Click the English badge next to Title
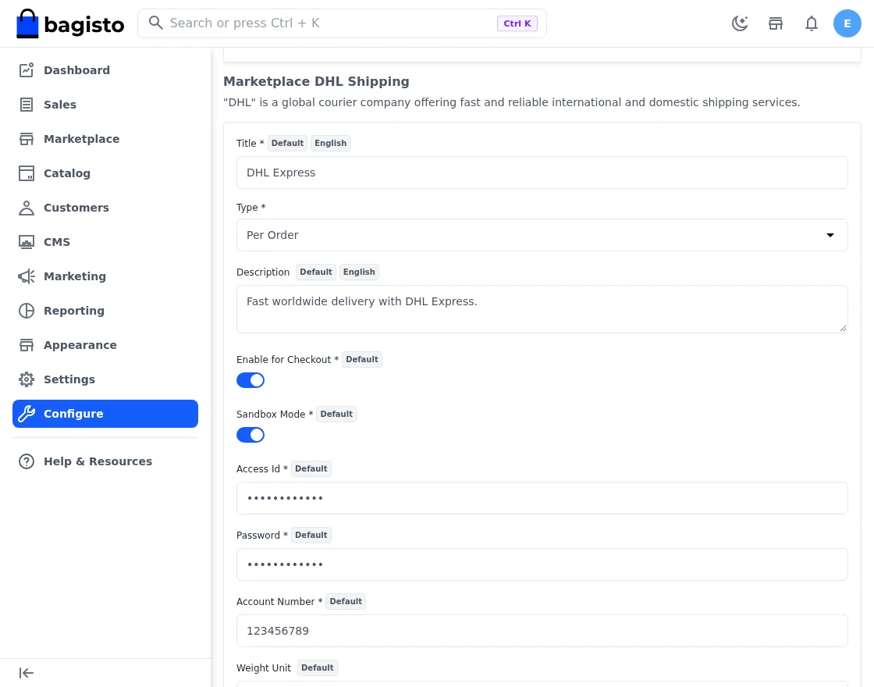This screenshot has width=874, height=687. tap(331, 144)
